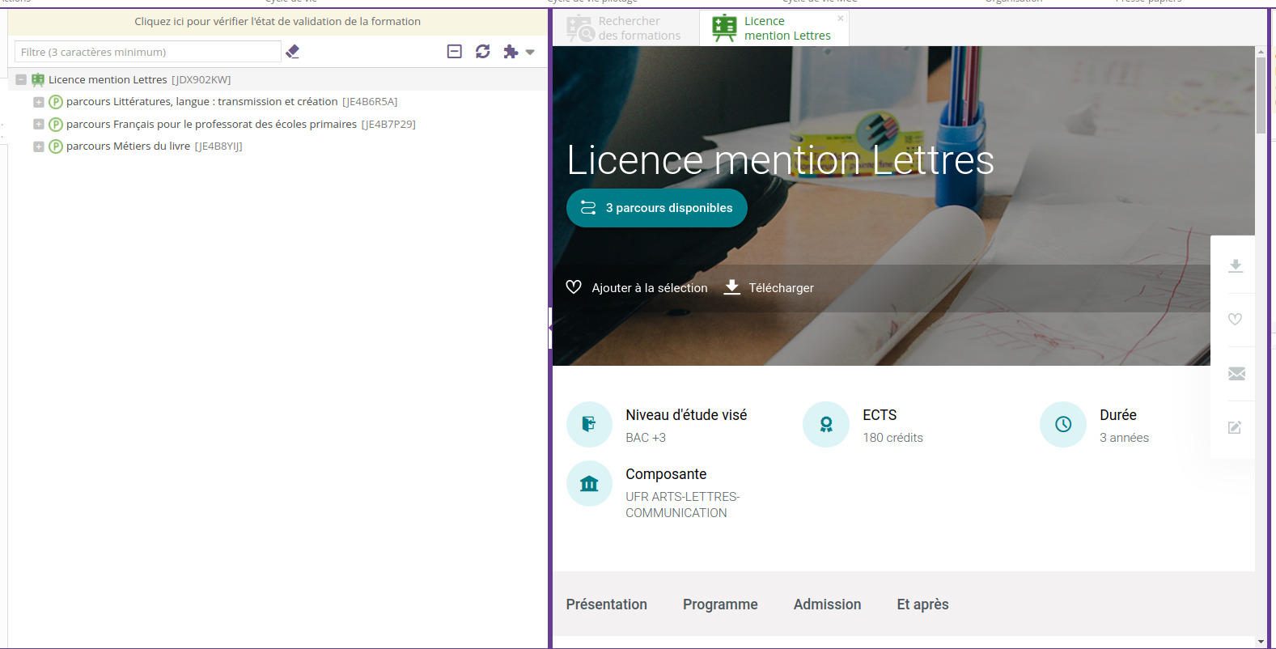Click the validation state check banner

[x=278, y=22]
